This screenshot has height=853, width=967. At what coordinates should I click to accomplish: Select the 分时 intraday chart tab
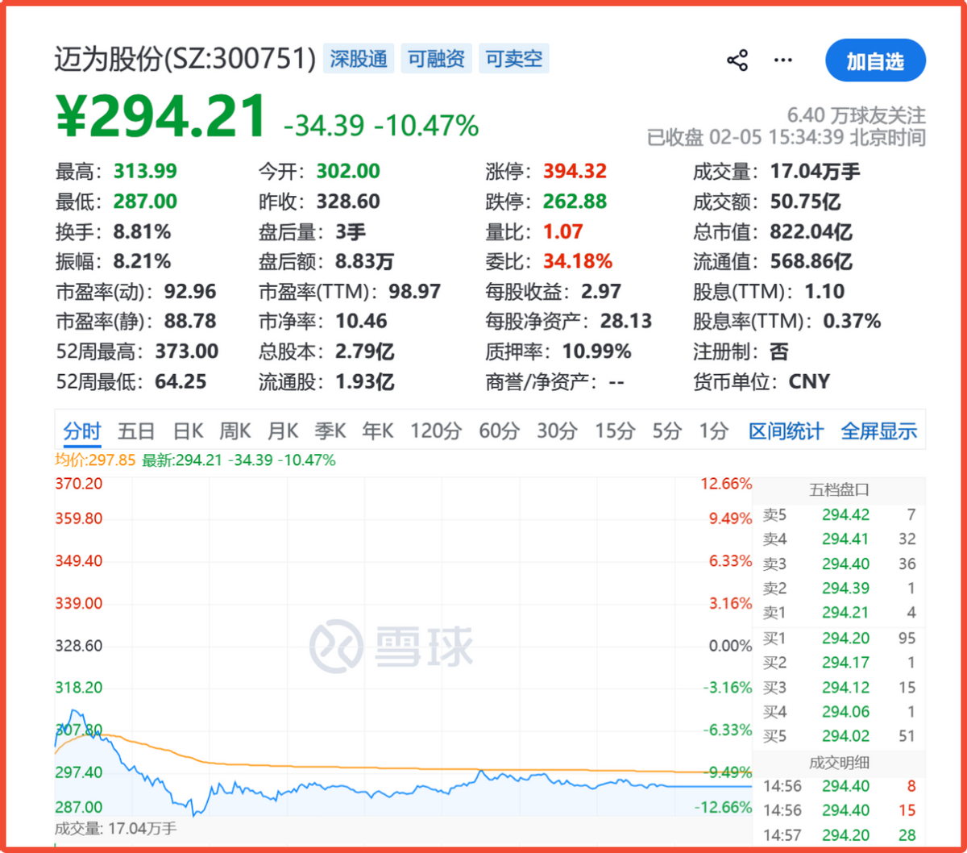tap(82, 431)
